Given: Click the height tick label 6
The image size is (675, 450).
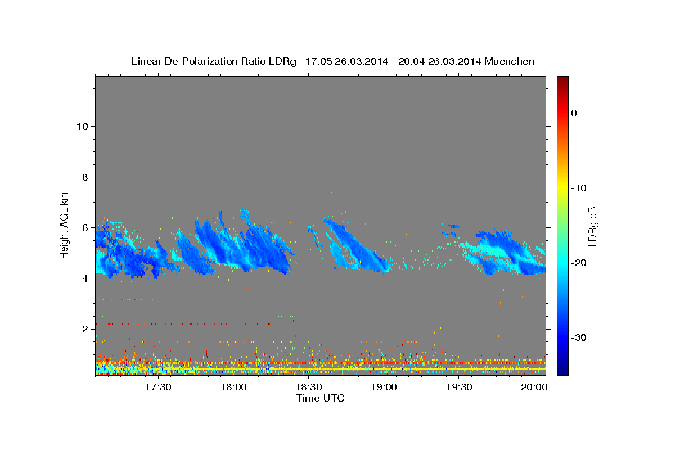Looking at the screenshot, I should point(84,227).
